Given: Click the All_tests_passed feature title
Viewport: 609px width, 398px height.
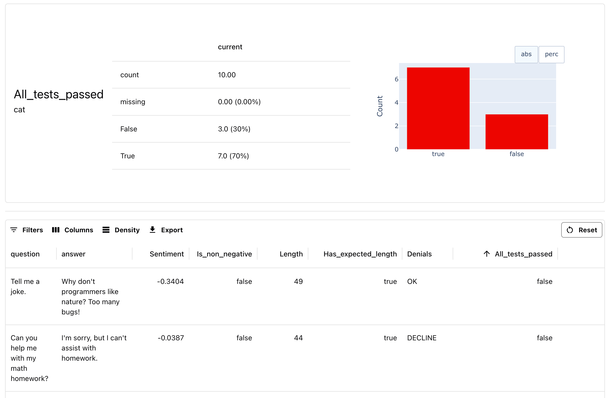Looking at the screenshot, I should point(59,94).
